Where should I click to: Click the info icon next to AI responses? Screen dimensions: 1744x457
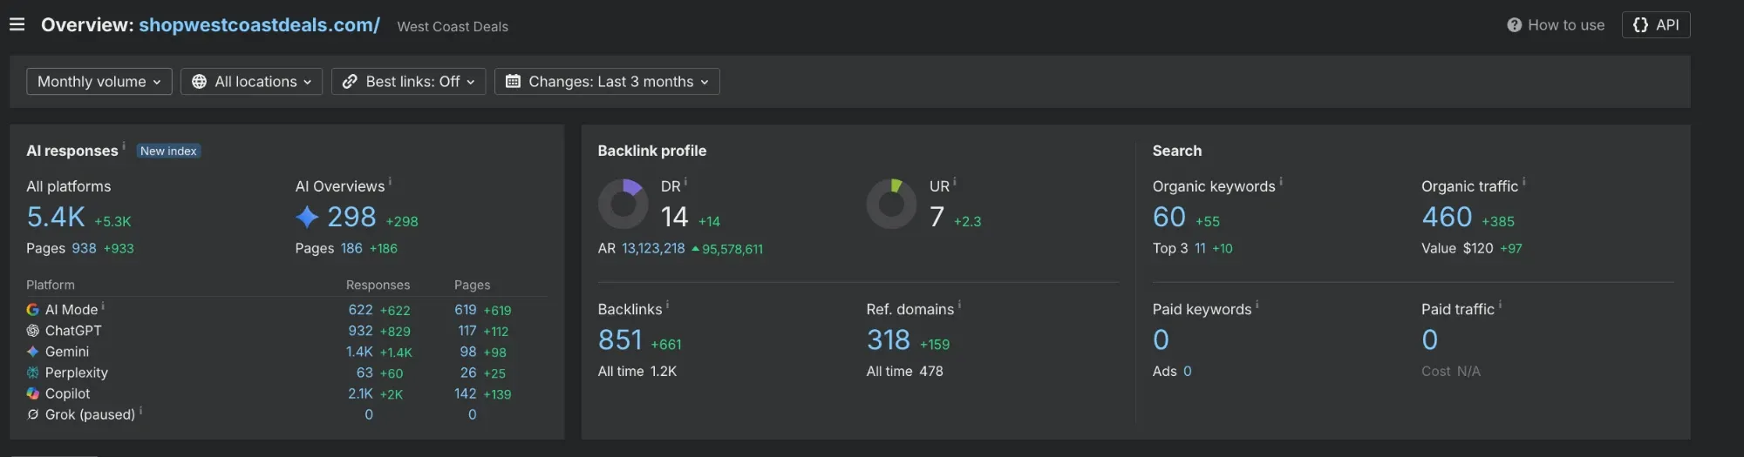click(x=124, y=145)
